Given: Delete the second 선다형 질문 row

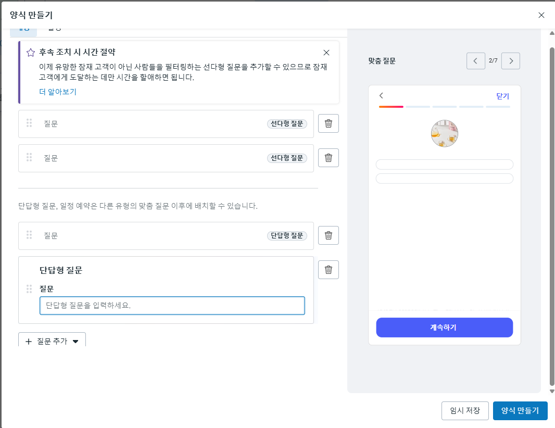Looking at the screenshot, I should pos(328,158).
